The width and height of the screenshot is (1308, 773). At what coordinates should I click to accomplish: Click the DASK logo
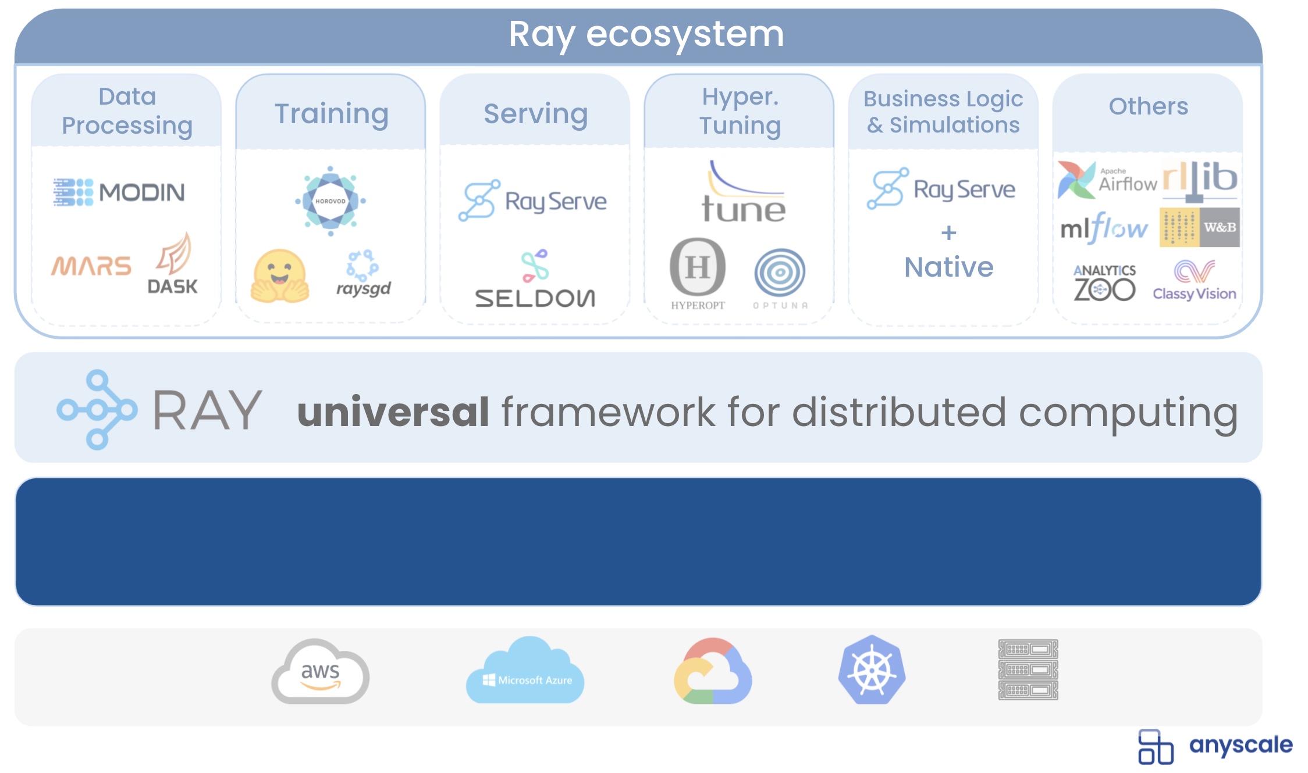[x=173, y=264]
